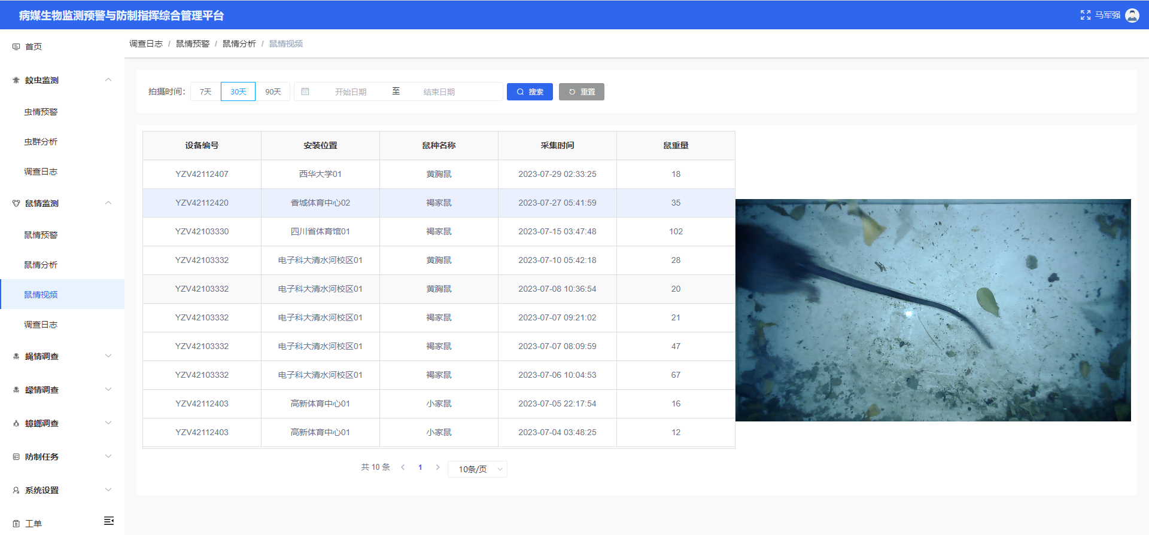Select the 30天 time range

pos(238,91)
